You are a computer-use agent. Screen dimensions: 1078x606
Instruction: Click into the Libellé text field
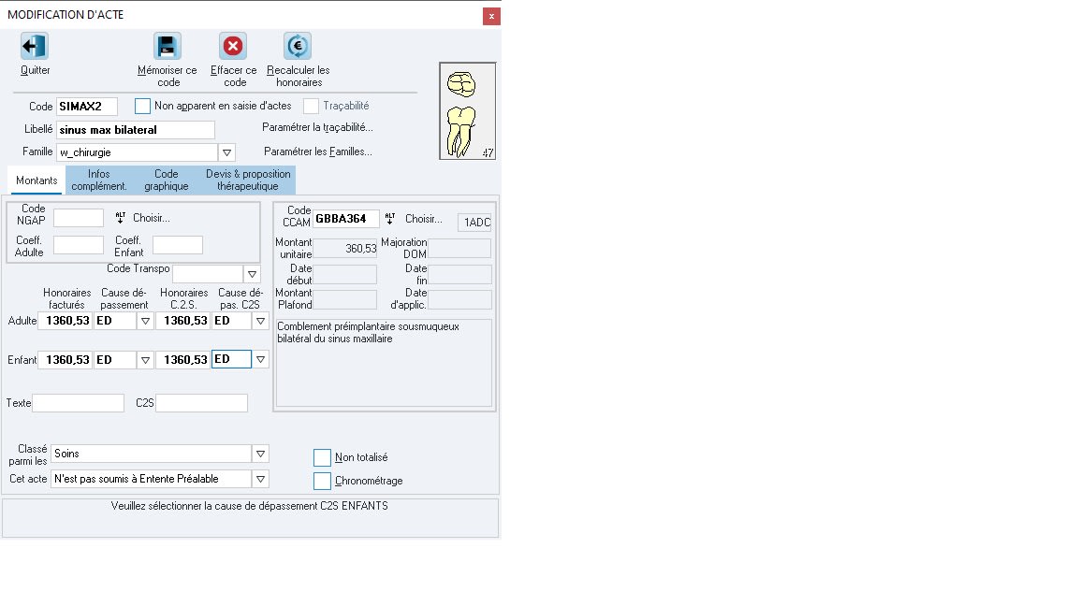(x=135, y=130)
